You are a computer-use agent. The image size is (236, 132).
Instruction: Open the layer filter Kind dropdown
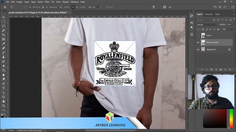(204, 20)
